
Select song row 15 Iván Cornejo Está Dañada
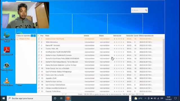point(100,85)
